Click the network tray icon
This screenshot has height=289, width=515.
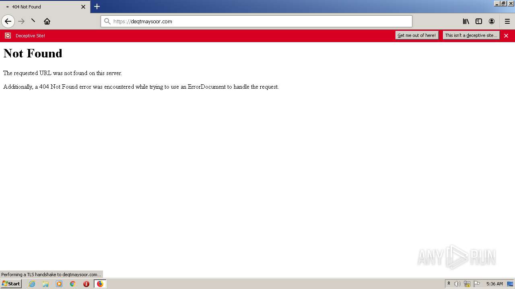(467, 284)
